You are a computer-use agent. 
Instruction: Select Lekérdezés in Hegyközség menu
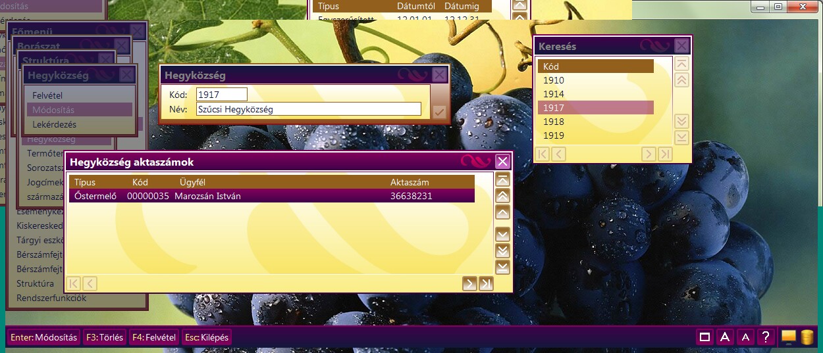click(80, 124)
